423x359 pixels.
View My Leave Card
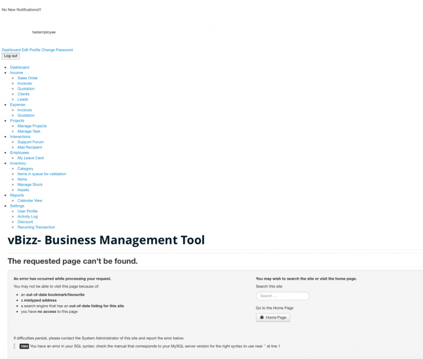click(x=31, y=158)
